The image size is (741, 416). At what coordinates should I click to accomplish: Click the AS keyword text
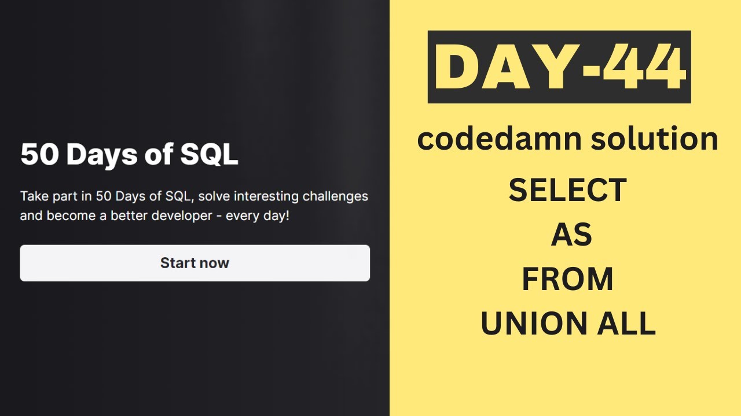pos(571,235)
